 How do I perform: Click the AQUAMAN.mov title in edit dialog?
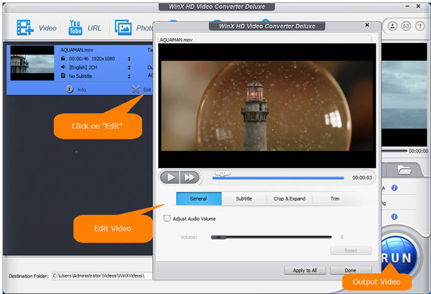tap(176, 40)
